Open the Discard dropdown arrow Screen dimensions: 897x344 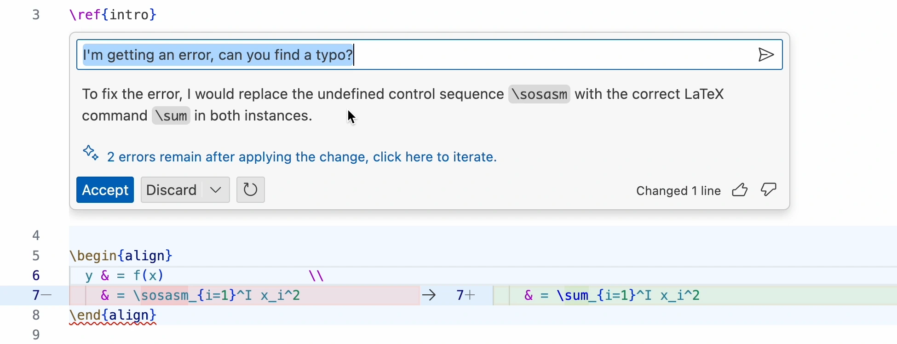(216, 189)
